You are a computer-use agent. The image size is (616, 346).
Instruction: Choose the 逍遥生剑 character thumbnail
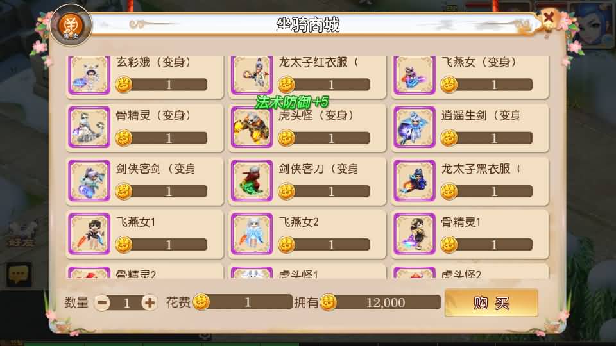pyautogui.click(x=415, y=127)
